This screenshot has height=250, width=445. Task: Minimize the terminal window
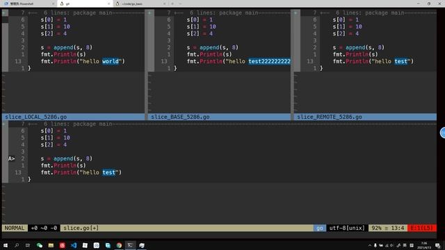click(418, 3)
